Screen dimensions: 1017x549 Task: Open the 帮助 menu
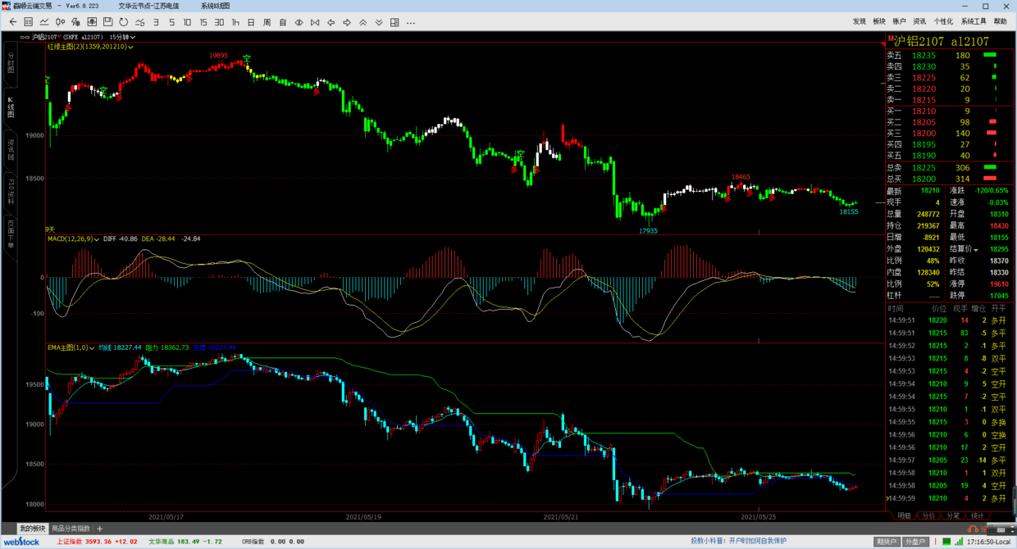click(1000, 21)
